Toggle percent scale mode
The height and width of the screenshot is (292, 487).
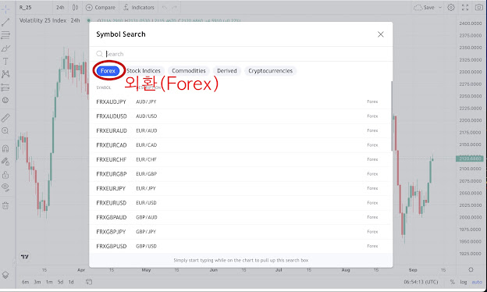pyautogui.click(x=453, y=282)
